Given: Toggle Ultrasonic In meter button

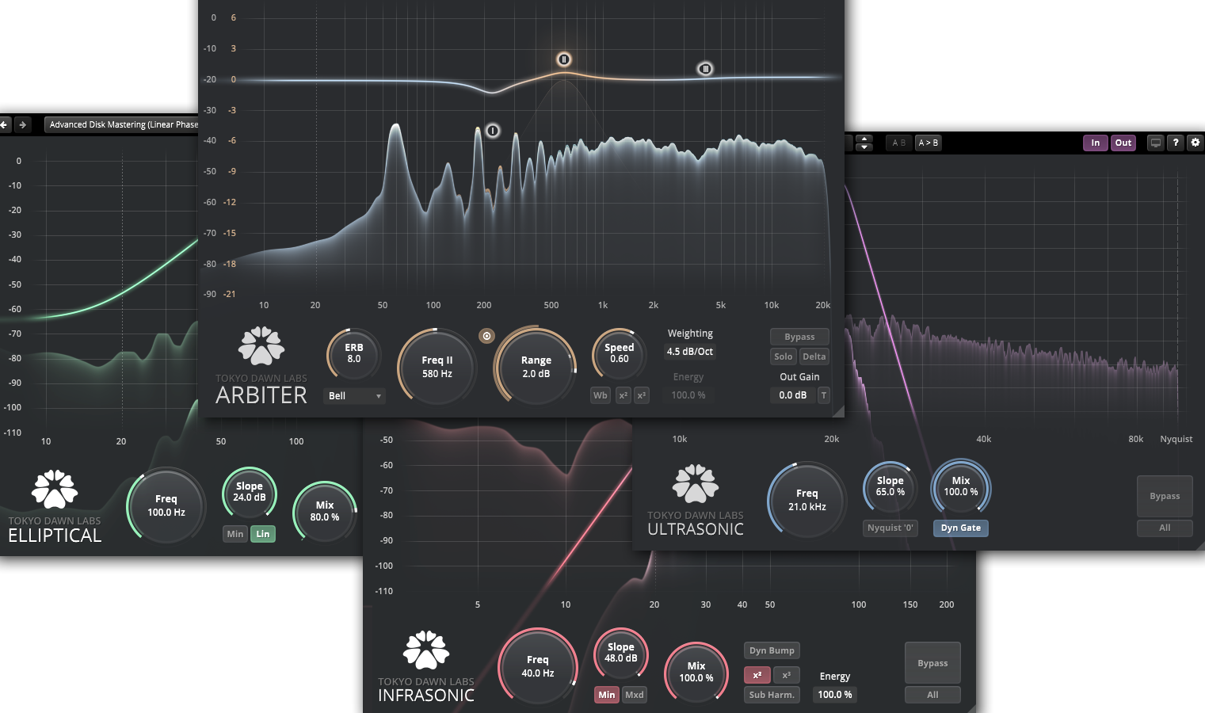Looking at the screenshot, I should (x=1096, y=143).
